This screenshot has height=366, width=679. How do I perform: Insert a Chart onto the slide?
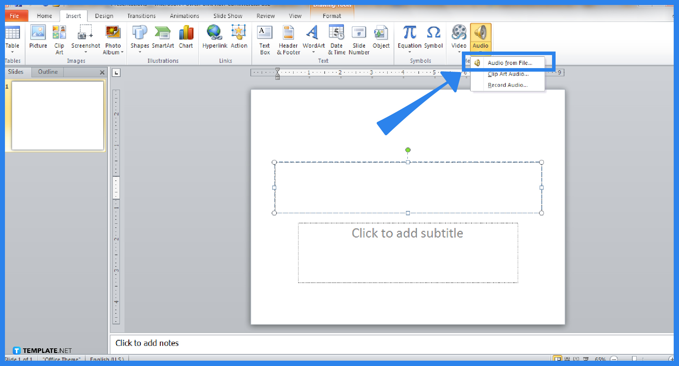point(186,37)
